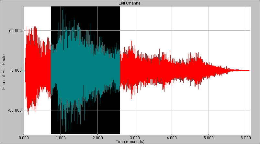Click the 5.000 time axis tick label
This screenshot has width=260, height=144.
[209, 138]
